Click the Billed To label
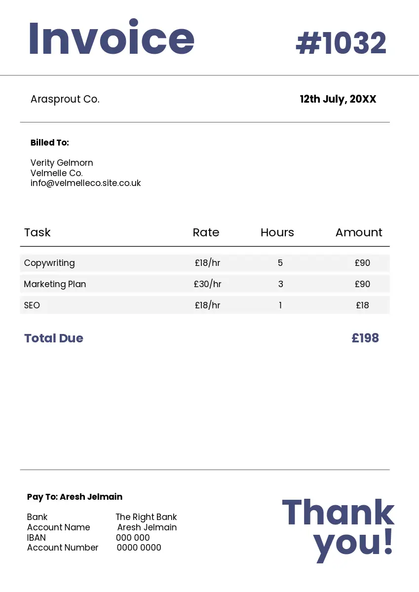The height and width of the screenshot is (592, 419). [x=50, y=143]
